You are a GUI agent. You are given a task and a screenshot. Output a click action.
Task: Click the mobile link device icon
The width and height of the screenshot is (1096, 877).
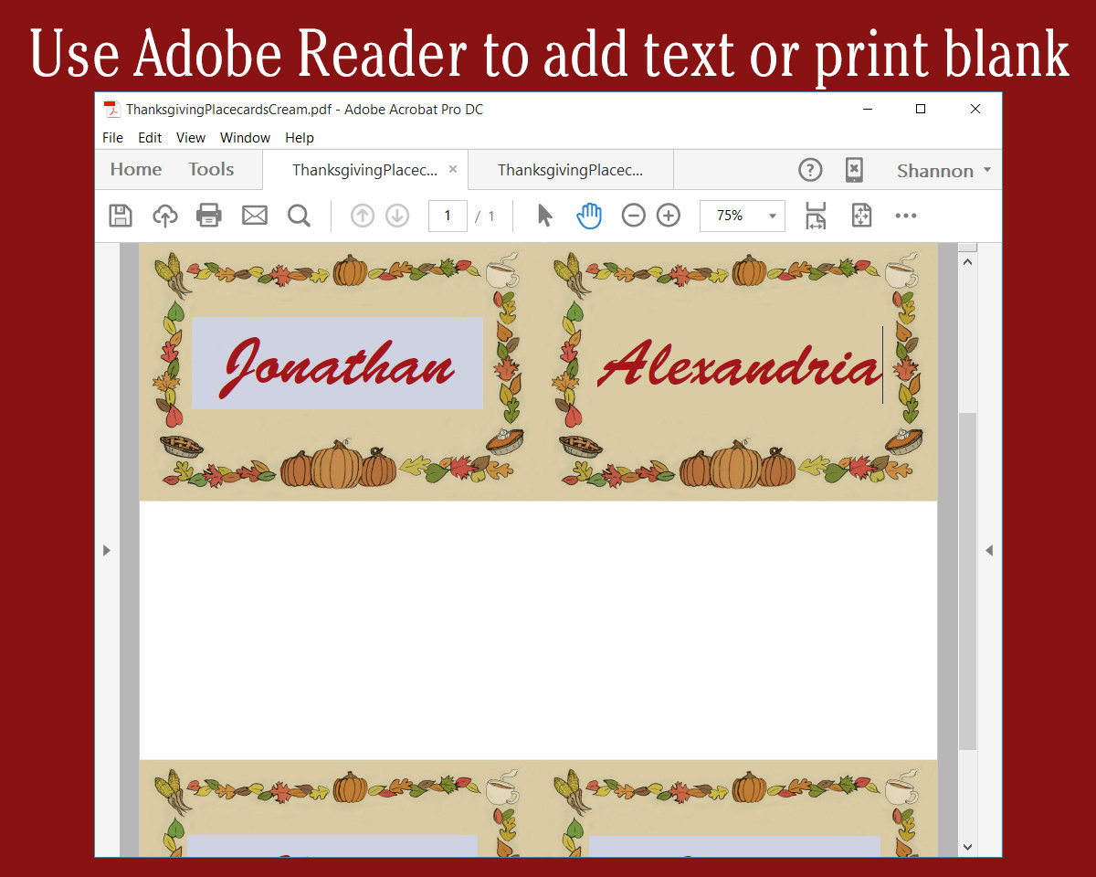click(854, 170)
